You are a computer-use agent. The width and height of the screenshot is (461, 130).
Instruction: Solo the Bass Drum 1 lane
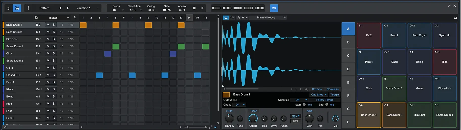(x=54, y=25)
